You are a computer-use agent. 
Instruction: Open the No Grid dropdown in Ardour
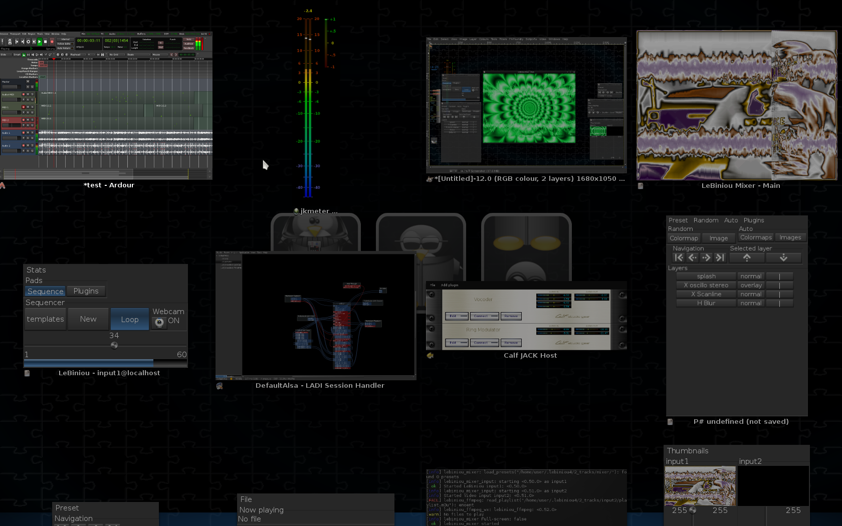[117, 55]
